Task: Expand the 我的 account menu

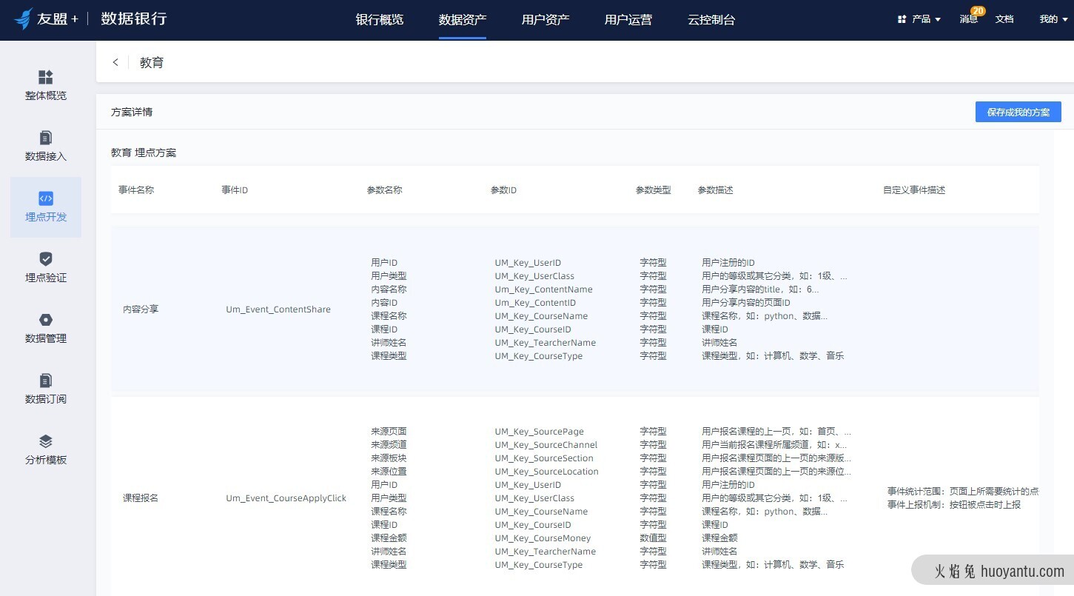Action: tap(1053, 19)
